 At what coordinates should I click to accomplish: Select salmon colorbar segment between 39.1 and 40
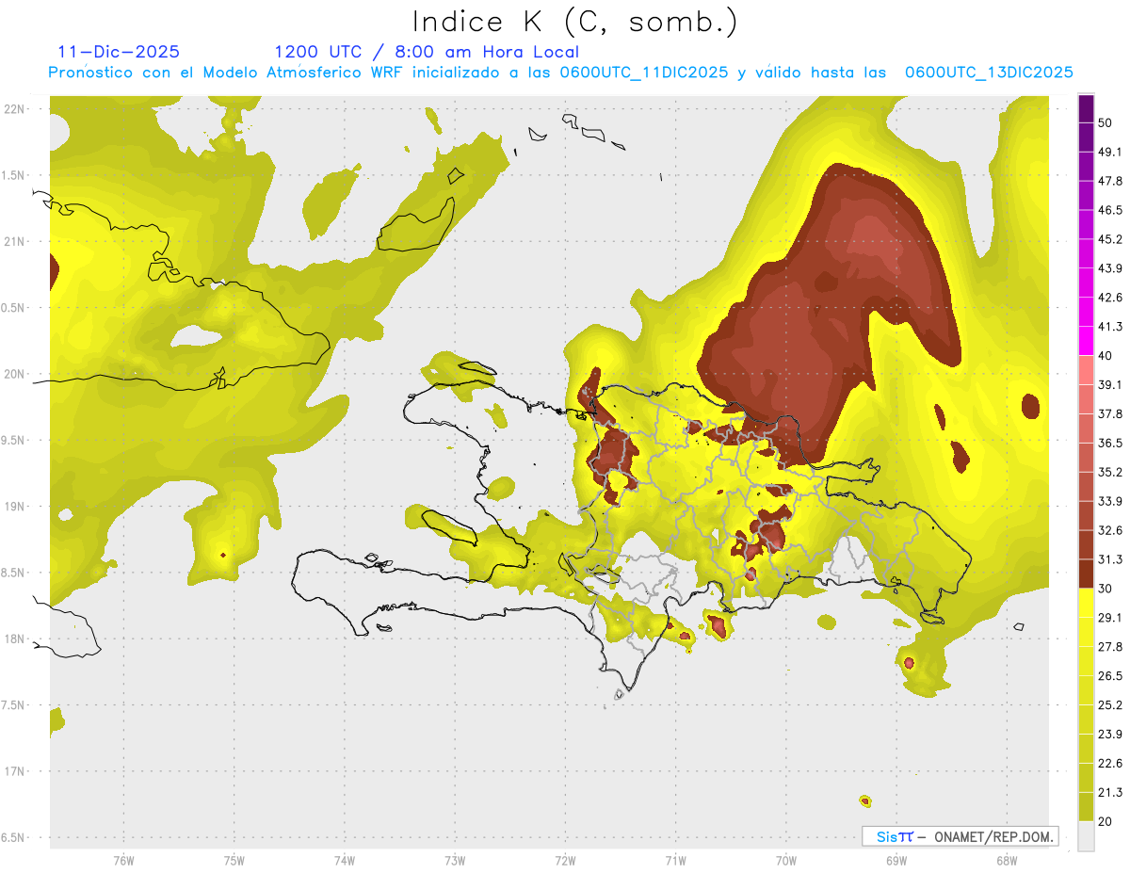point(1086,371)
